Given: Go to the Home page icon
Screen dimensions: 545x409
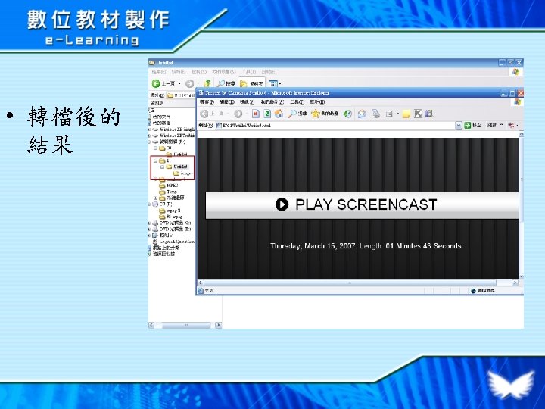Looking at the screenshot, I should (279, 114).
